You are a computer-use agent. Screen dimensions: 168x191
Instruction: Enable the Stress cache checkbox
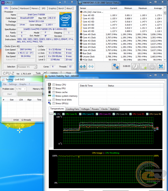click(x=54, y=92)
